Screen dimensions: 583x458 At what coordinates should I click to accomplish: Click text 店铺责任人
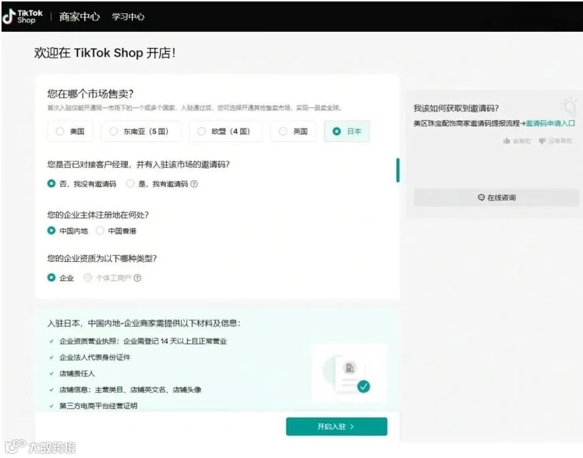point(77,373)
